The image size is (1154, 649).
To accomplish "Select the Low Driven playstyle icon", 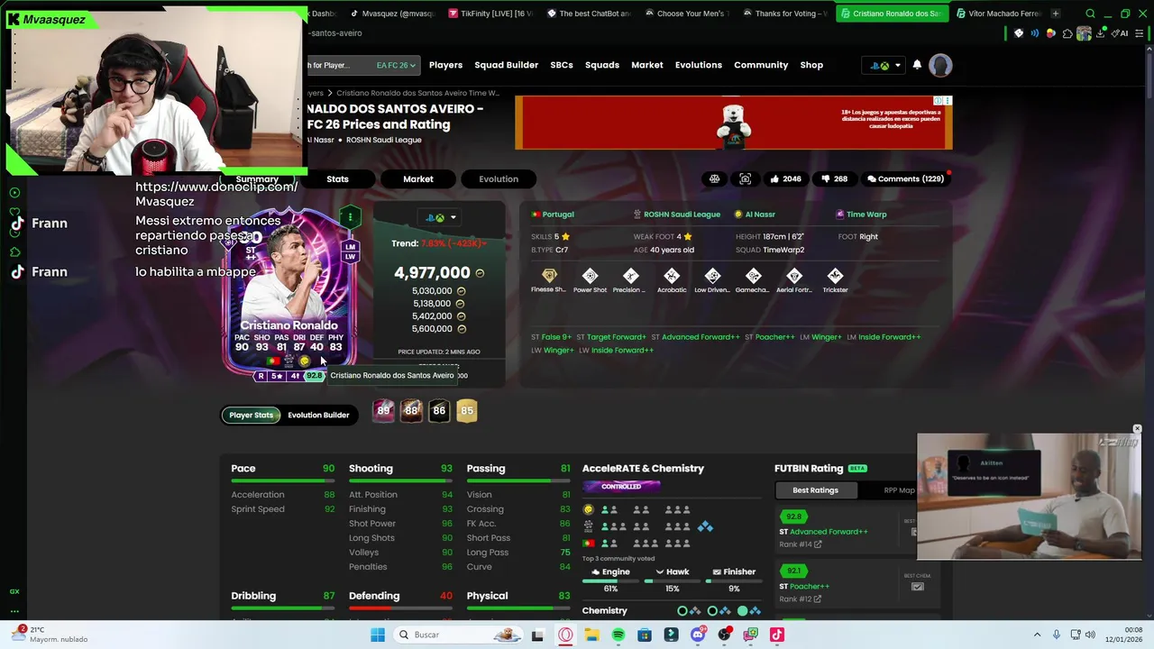I will 712,275.
